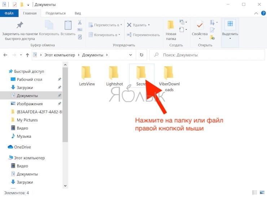Open Быстрый доступ in the sidebar
The image size is (267, 201).
coord(29,71)
